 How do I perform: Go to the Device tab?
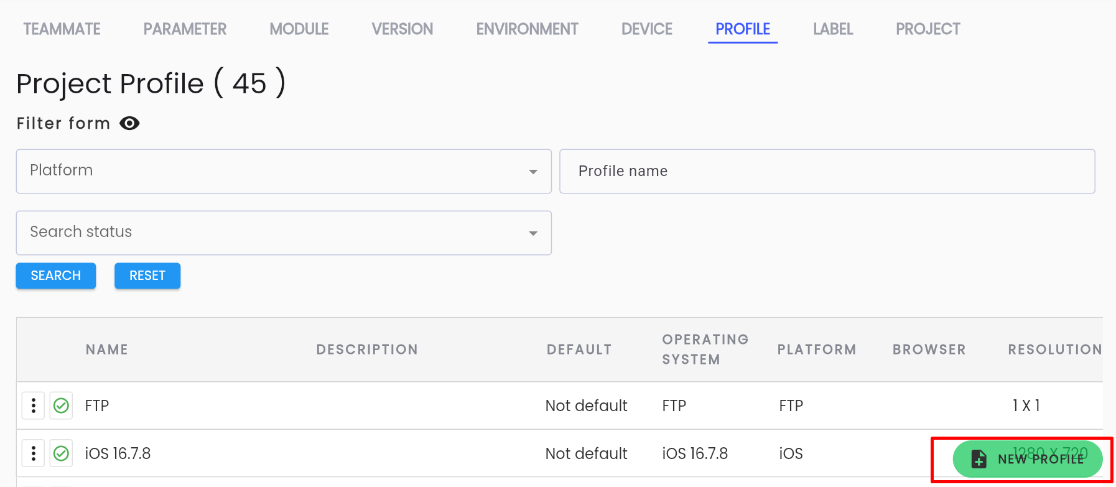click(x=647, y=29)
